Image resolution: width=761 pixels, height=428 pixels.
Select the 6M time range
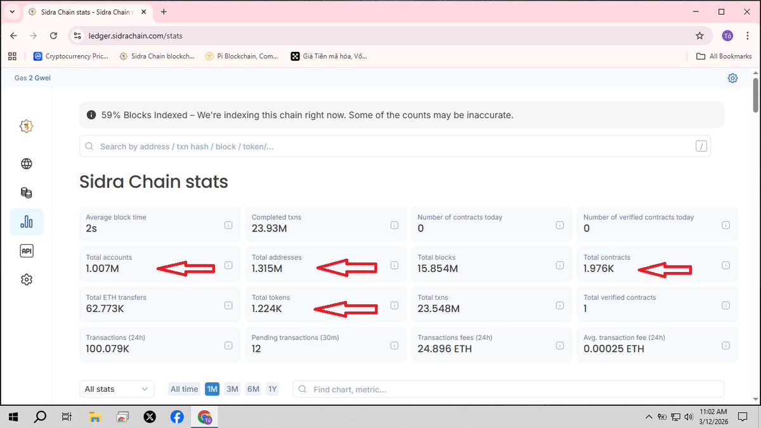(x=253, y=389)
